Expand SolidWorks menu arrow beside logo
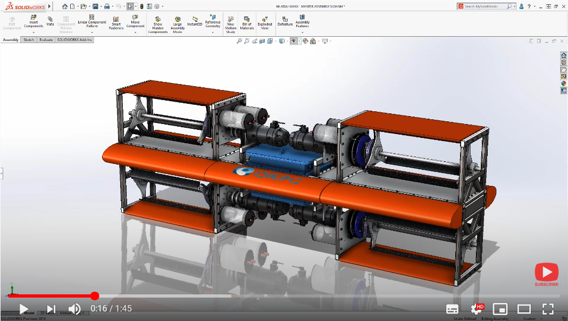568x321 pixels. (49, 6)
